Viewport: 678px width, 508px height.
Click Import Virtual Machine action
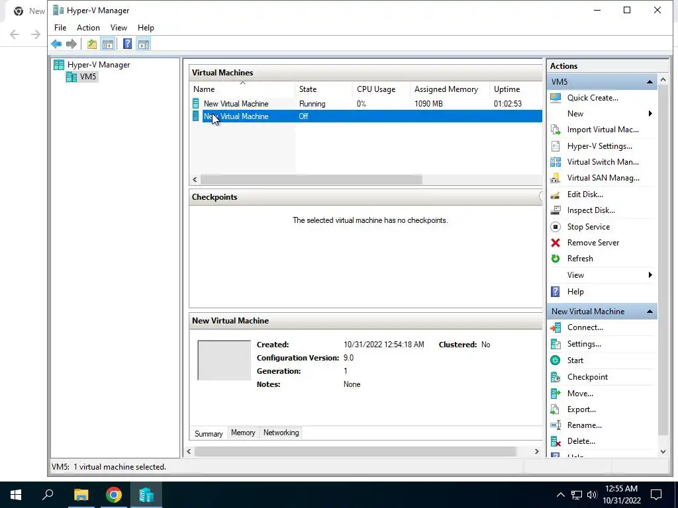tap(603, 130)
